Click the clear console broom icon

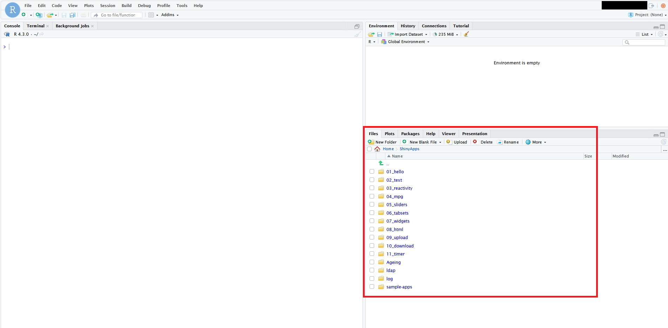357,34
